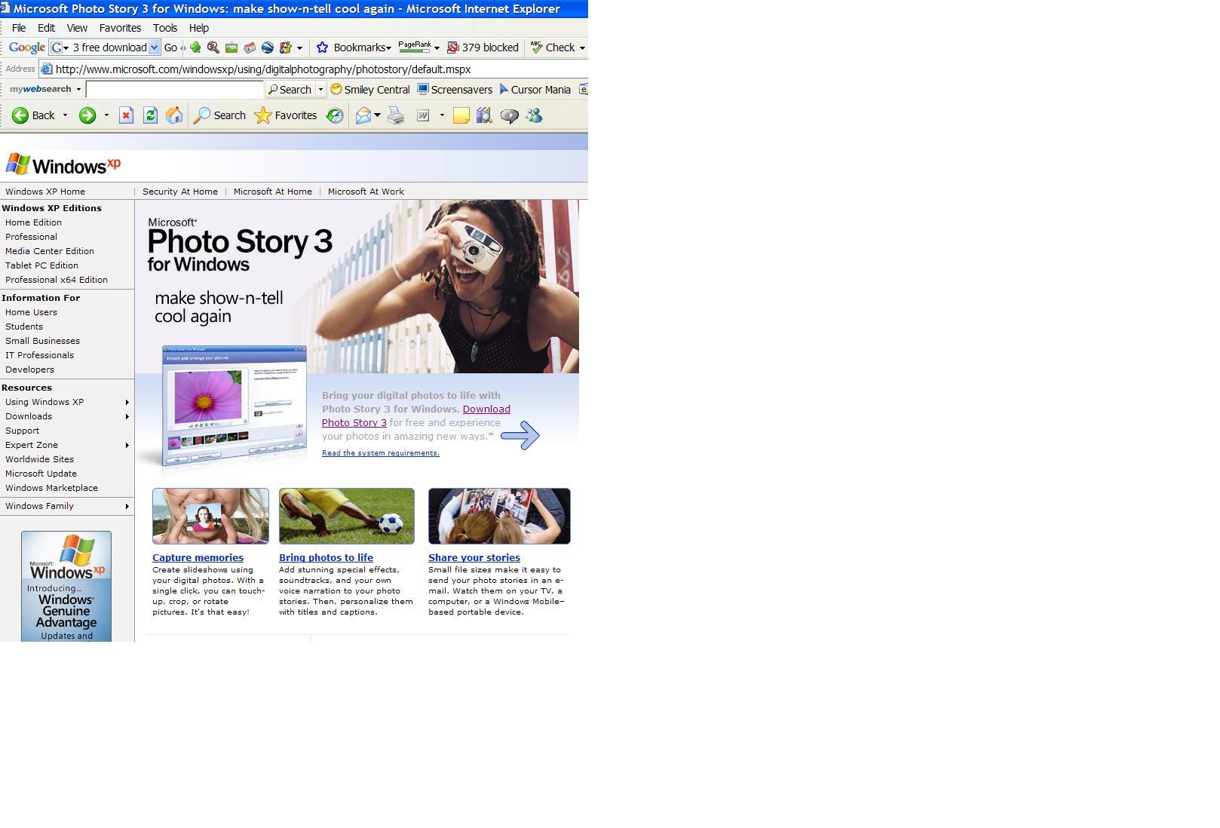The height and width of the screenshot is (828, 1220).
Task: Open the mywebsearch Search button dropdown arrow
Action: [320, 89]
